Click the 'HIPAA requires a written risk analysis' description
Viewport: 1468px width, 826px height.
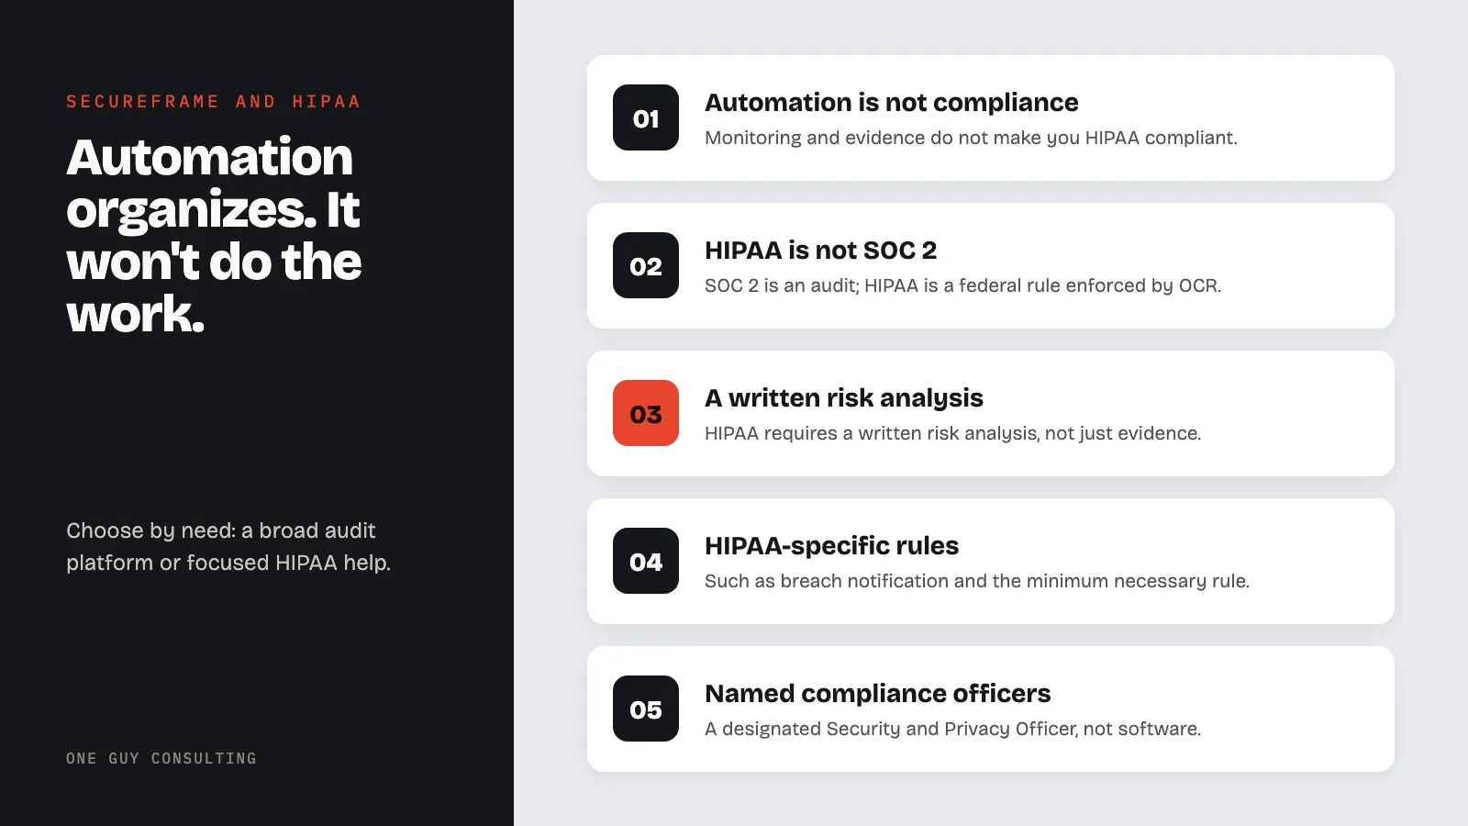tap(952, 433)
